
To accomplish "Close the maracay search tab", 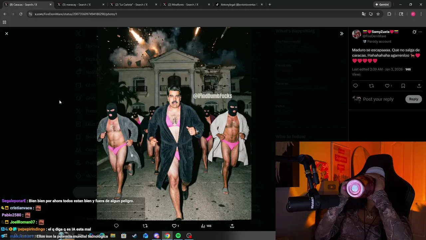I will coord(103,5).
